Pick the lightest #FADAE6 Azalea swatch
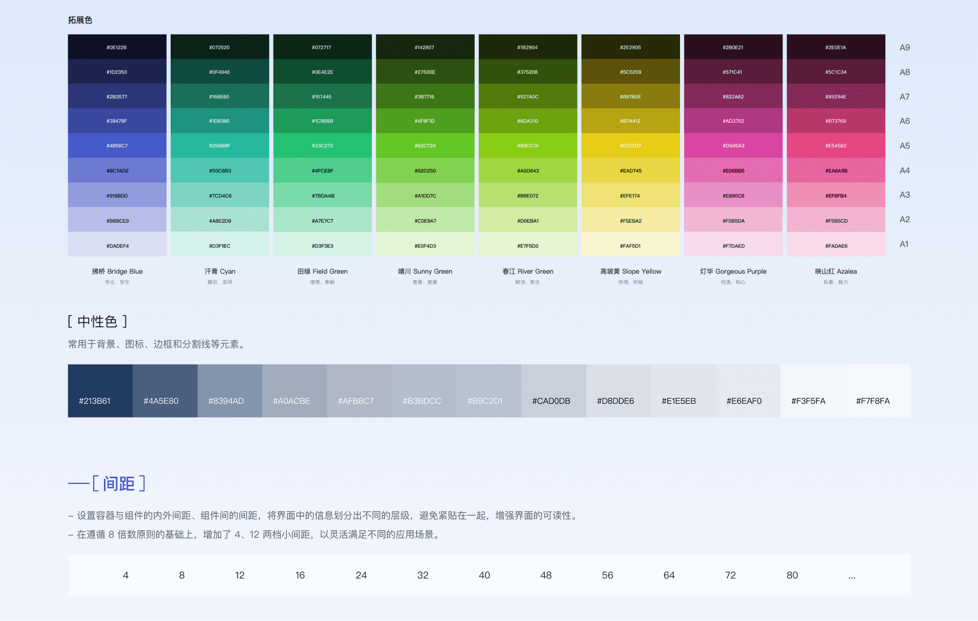Viewport: 978px width, 621px height. click(x=836, y=245)
